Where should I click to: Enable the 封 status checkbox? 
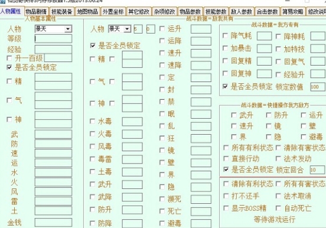click(x=162, y=89)
